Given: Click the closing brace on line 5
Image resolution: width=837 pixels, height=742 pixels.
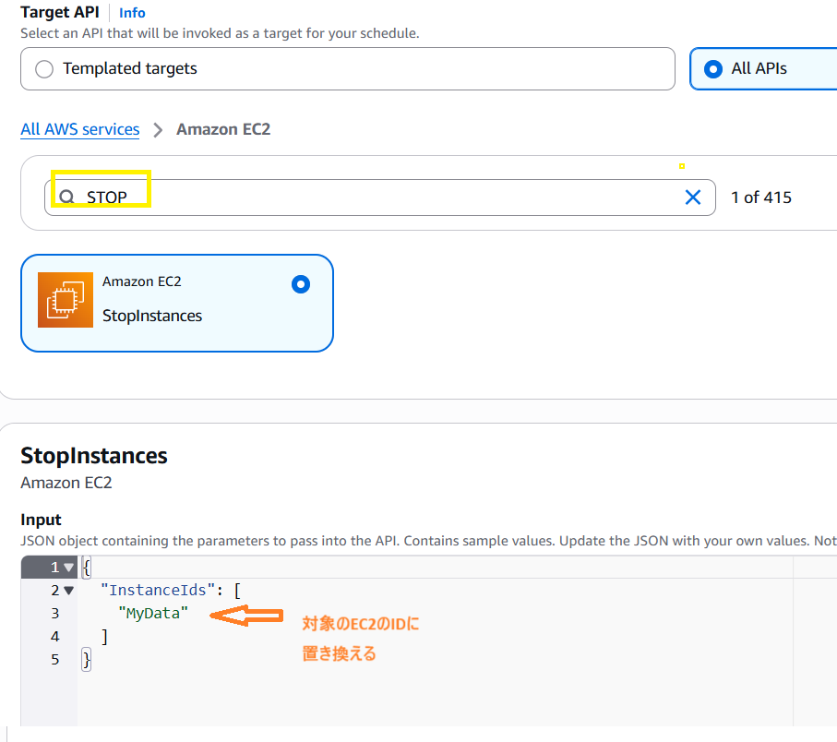Looking at the screenshot, I should [87, 660].
